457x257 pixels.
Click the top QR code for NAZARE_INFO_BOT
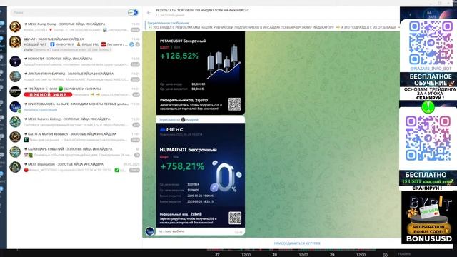point(431,43)
